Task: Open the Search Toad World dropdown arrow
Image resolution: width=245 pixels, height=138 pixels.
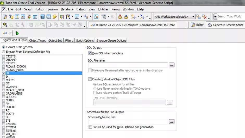Action: coord(215,17)
